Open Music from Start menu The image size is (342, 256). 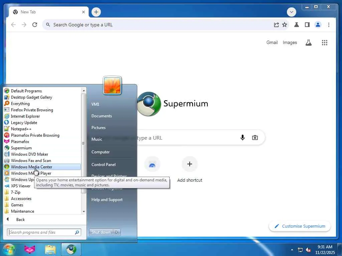click(97, 139)
